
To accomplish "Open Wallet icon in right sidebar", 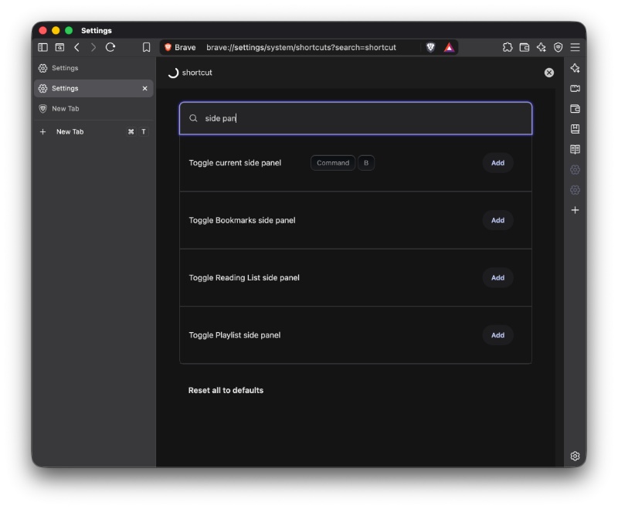I will coord(575,109).
